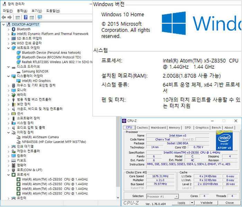Image resolution: width=242 pixels, height=207 pixels.
Task: Switch to the About tab in CPU-Z
Action: (229, 128)
